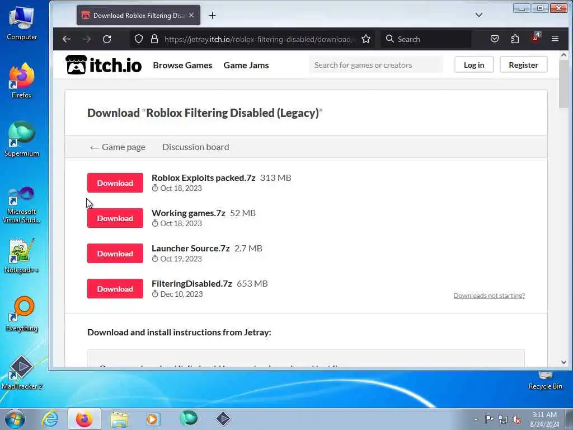The width and height of the screenshot is (573, 430).
Task: Click the Downloads not starting? link
Action: click(489, 296)
